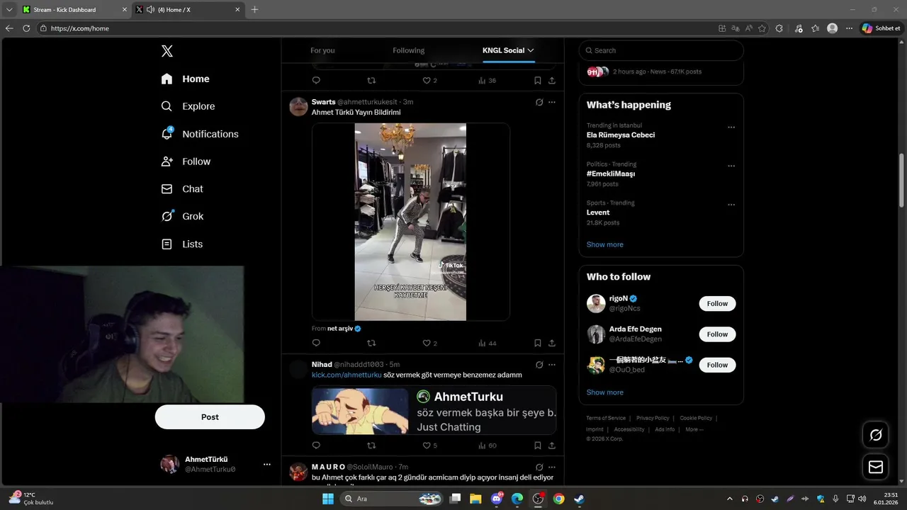Viewport: 907px width, 510px height.
Task: Open the kick.com/ahmetturku link
Action: [347, 375]
